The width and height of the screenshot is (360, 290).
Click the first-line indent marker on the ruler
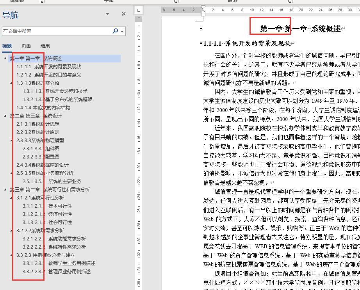coord(203,7)
